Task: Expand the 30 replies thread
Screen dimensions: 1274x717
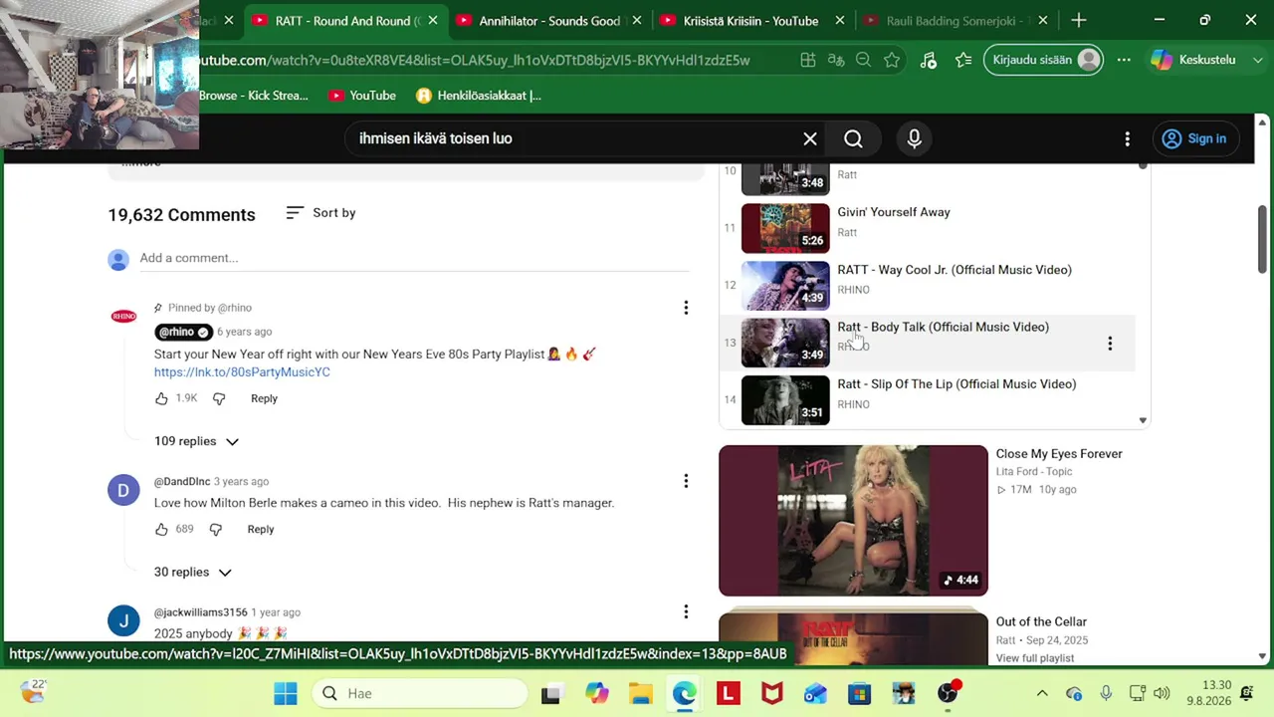Action: pyautogui.click(x=193, y=572)
